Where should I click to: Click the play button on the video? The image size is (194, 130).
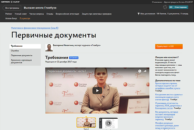(x=97, y=91)
